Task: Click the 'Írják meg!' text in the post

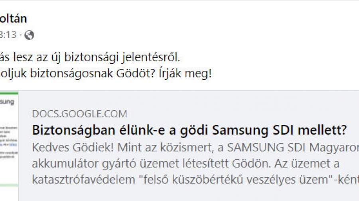Action: 185,73
